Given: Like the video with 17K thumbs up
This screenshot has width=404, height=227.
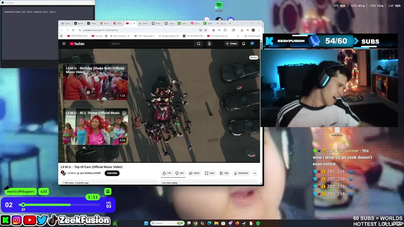Looking at the screenshot, I should pyautogui.click(x=167, y=173).
